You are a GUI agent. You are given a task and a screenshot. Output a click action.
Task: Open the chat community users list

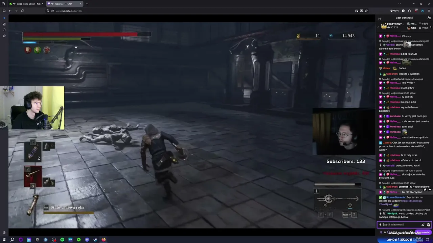pos(429,18)
